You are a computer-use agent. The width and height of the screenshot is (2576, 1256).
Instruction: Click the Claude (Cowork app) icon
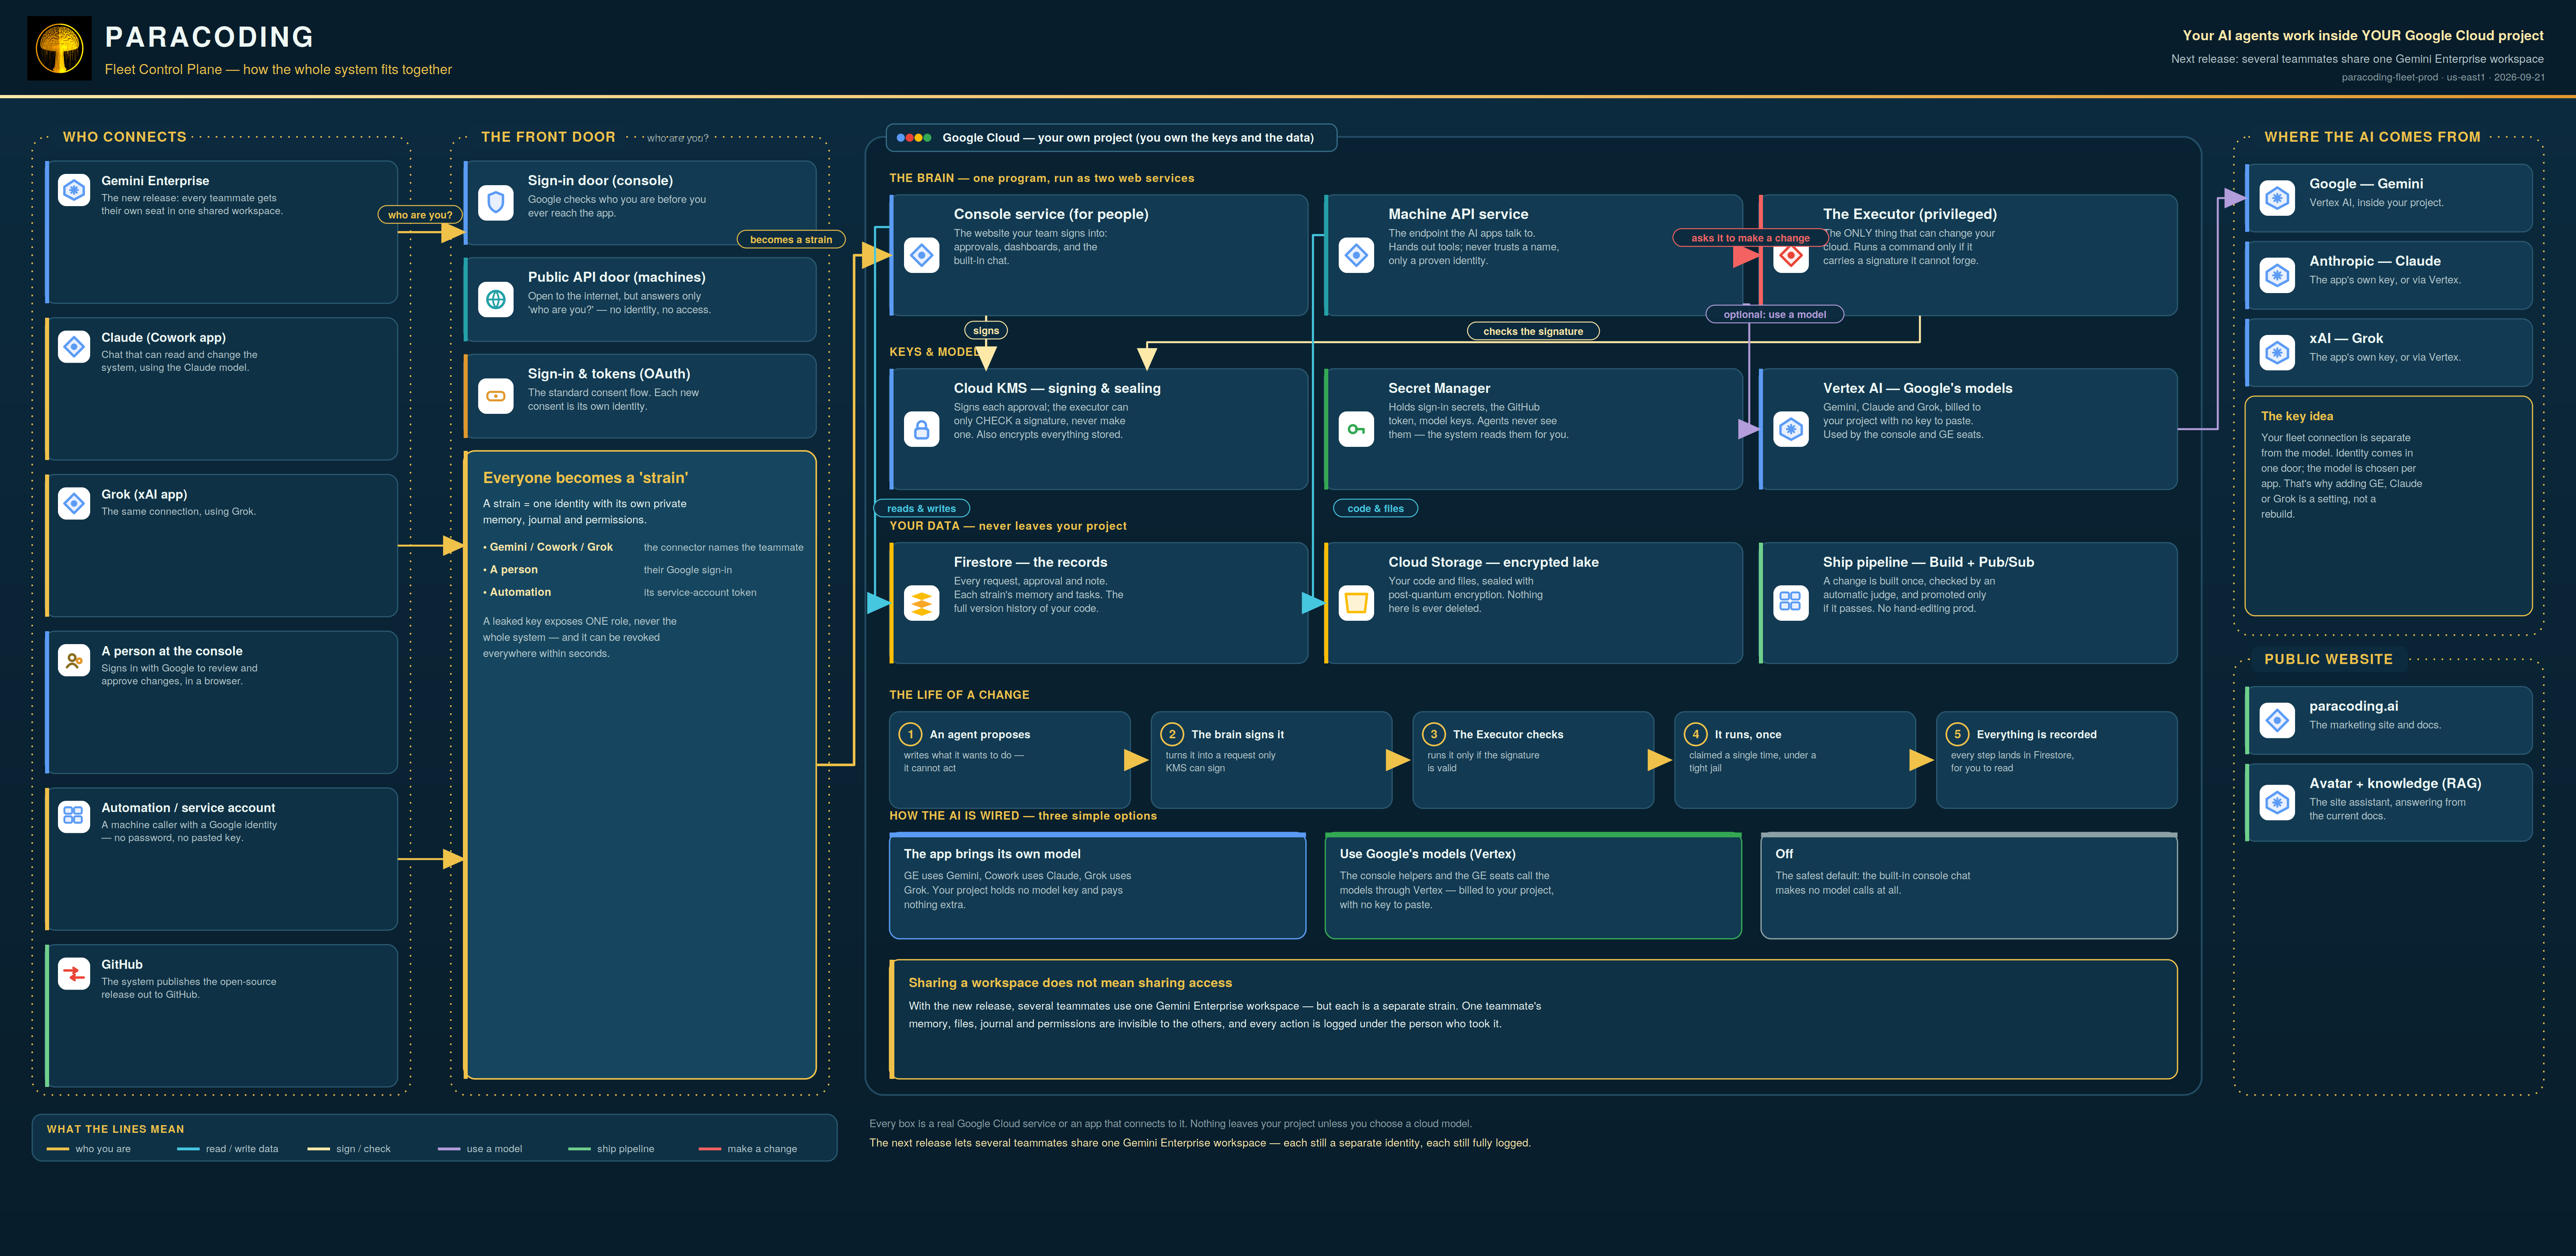(74, 347)
